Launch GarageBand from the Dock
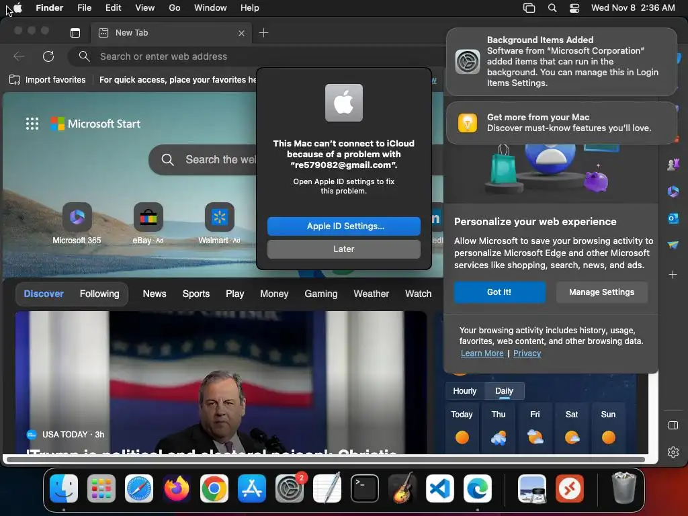 [x=402, y=488]
